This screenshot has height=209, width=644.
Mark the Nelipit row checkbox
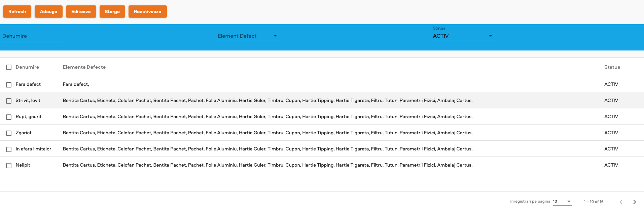click(x=9, y=166)
